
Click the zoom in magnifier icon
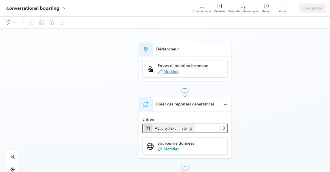click(x=13, y=157)
